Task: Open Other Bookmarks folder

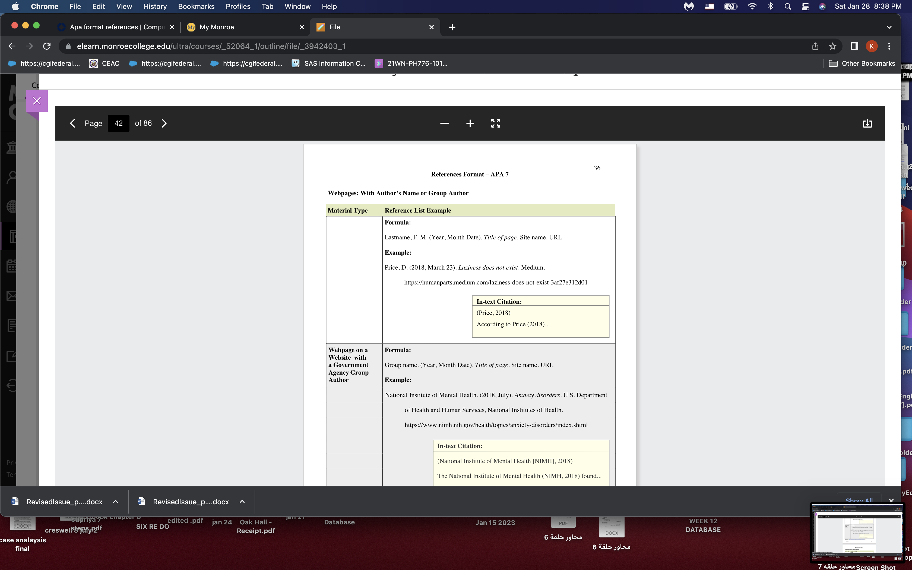Action: (862, 63)
